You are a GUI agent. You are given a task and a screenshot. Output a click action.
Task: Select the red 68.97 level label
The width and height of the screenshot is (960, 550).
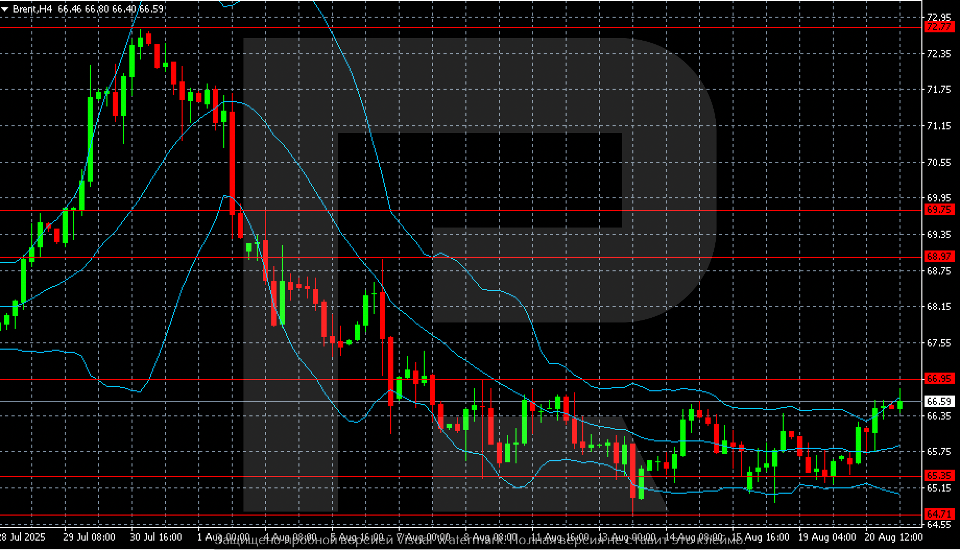pyautogui.click(x=939, y=257)
